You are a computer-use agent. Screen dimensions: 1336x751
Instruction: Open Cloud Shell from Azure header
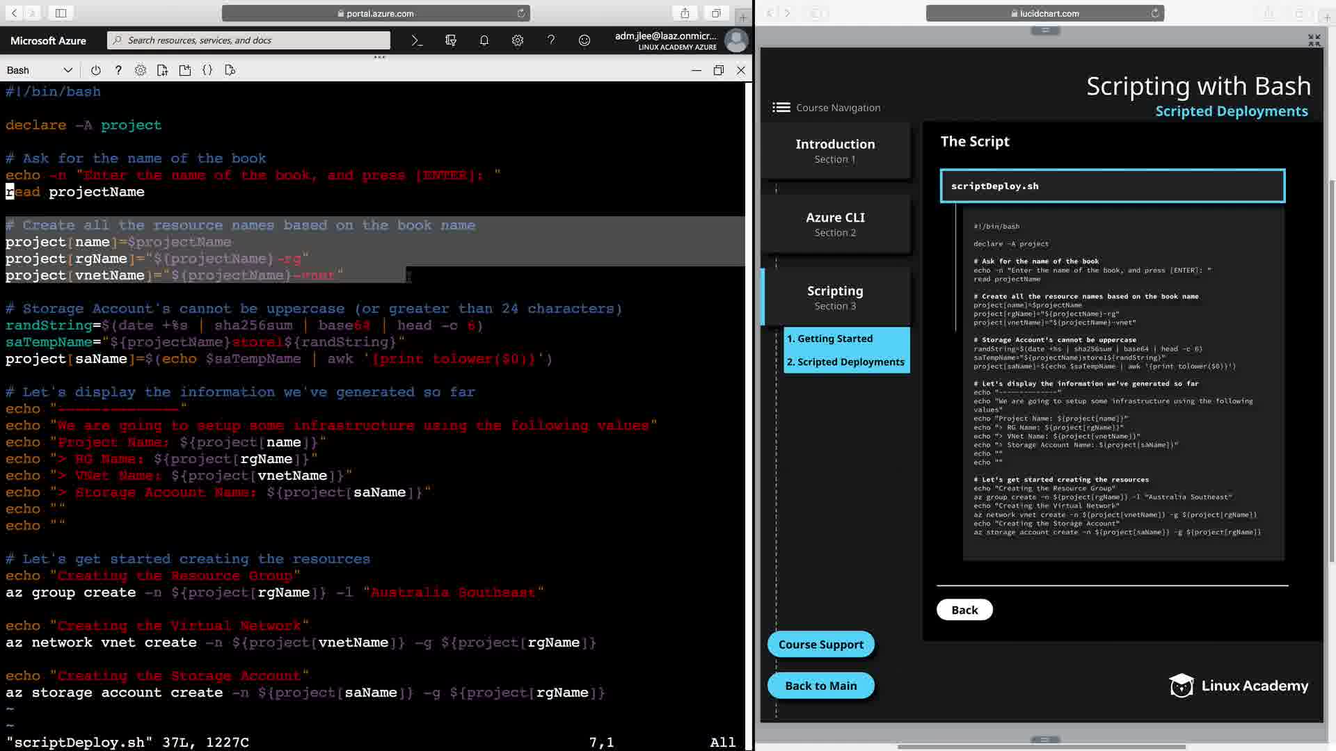click(x=417, y=40)
